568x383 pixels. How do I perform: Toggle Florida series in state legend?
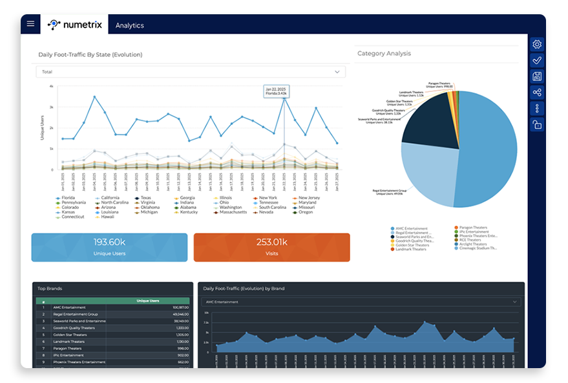65,198
